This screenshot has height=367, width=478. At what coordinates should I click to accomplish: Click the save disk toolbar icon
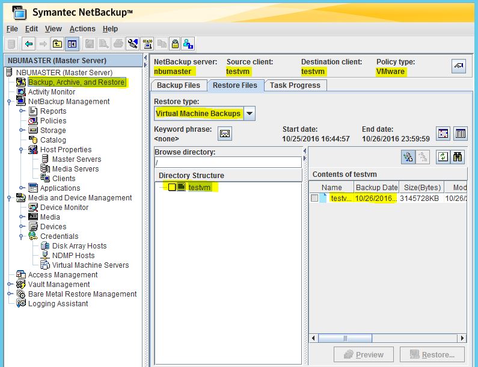tap(90, 45)
